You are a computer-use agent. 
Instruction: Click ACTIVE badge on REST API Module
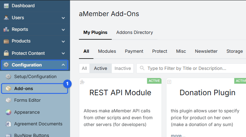[154, 81]
